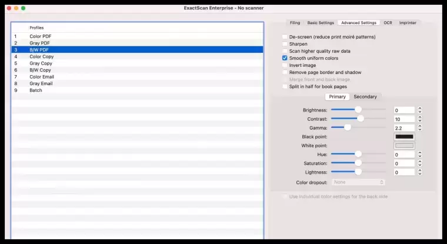Select the Batch profile
This screenshot has width=447, height=244.
click(x=137, y=90)
